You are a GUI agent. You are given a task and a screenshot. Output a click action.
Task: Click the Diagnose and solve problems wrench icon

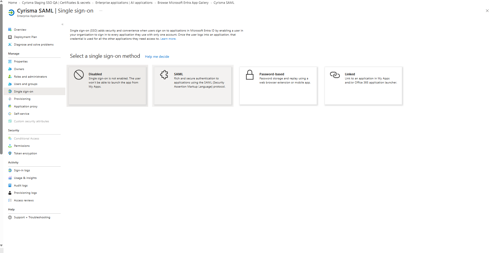pyautogui.click(x=10, y=44)
